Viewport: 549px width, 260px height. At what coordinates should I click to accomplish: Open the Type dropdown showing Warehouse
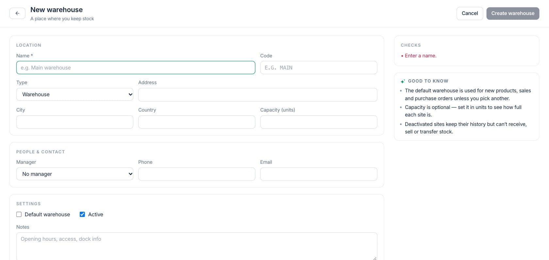click(75, 94)
